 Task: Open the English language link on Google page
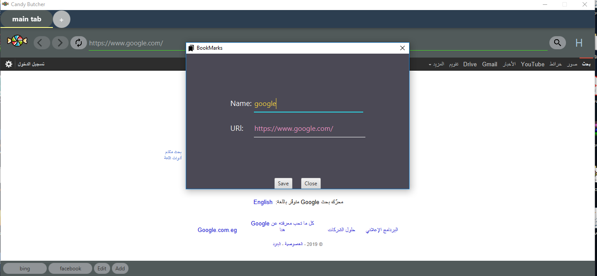[263, 202]
